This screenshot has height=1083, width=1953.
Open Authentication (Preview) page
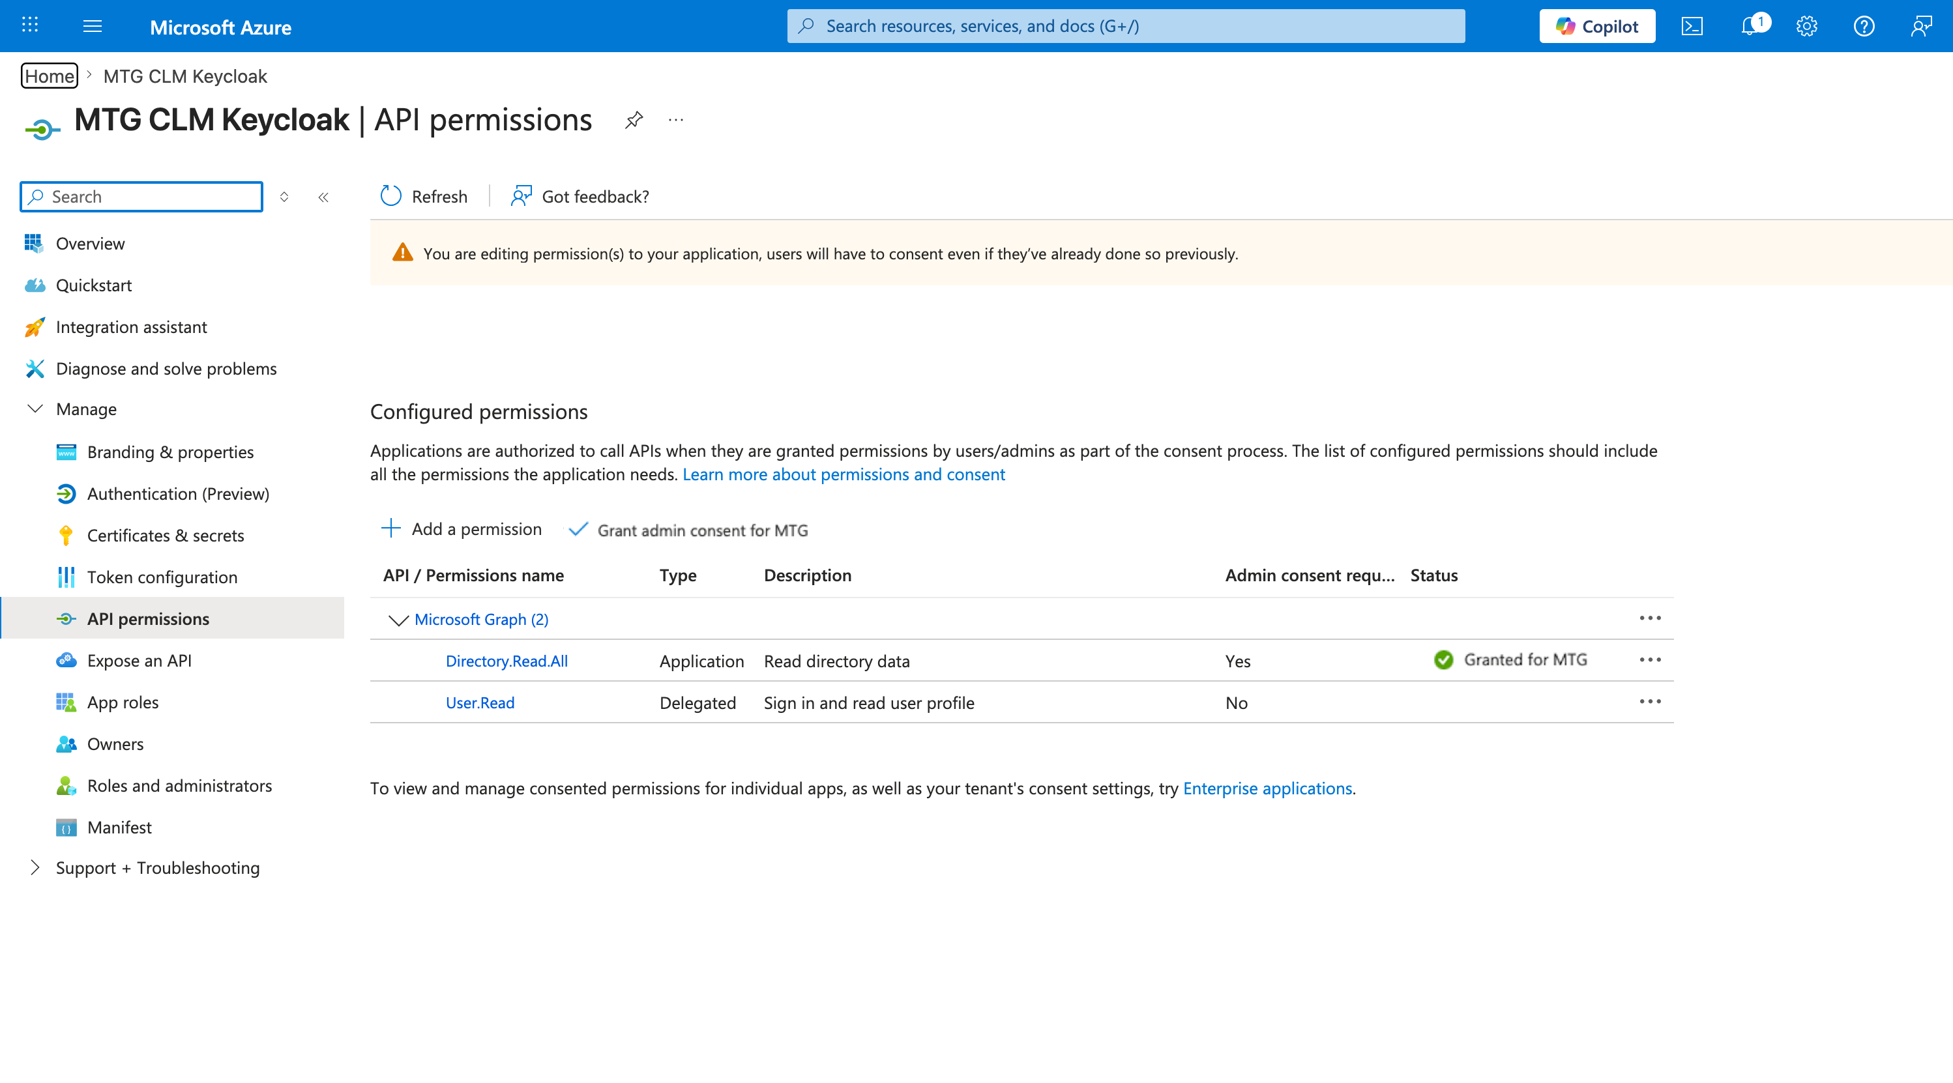click(x=177, y=493)
